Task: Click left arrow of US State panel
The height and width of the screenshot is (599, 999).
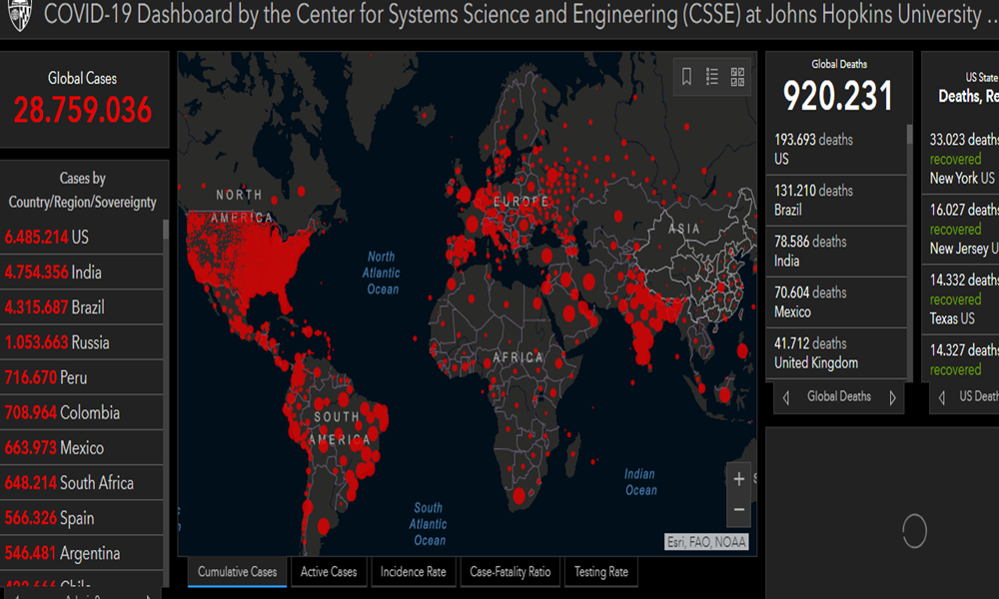Action: [941, 397]
